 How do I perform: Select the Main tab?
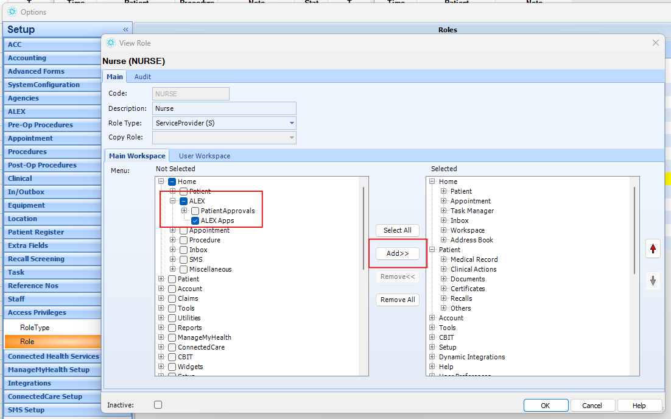[114, 77]
